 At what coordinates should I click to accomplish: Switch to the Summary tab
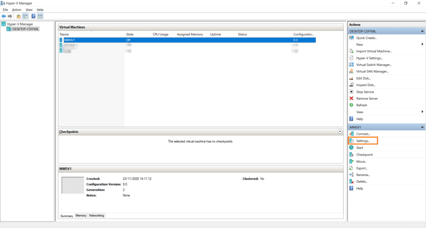67,216
